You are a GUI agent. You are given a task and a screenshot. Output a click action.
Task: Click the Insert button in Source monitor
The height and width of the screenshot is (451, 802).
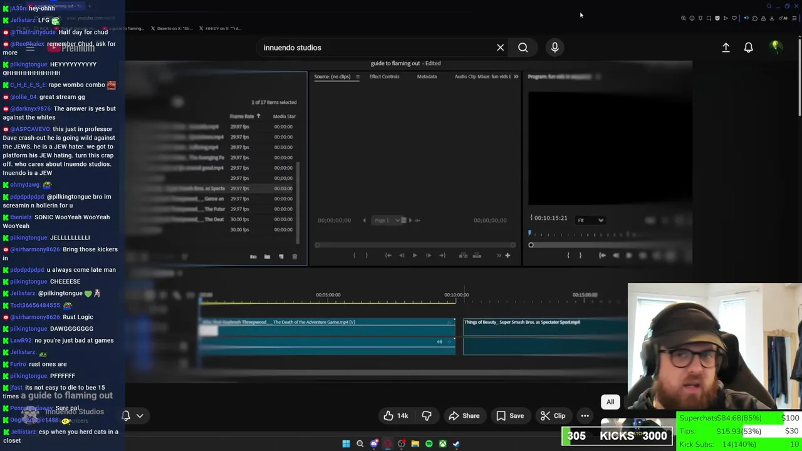tap(463, 255)
